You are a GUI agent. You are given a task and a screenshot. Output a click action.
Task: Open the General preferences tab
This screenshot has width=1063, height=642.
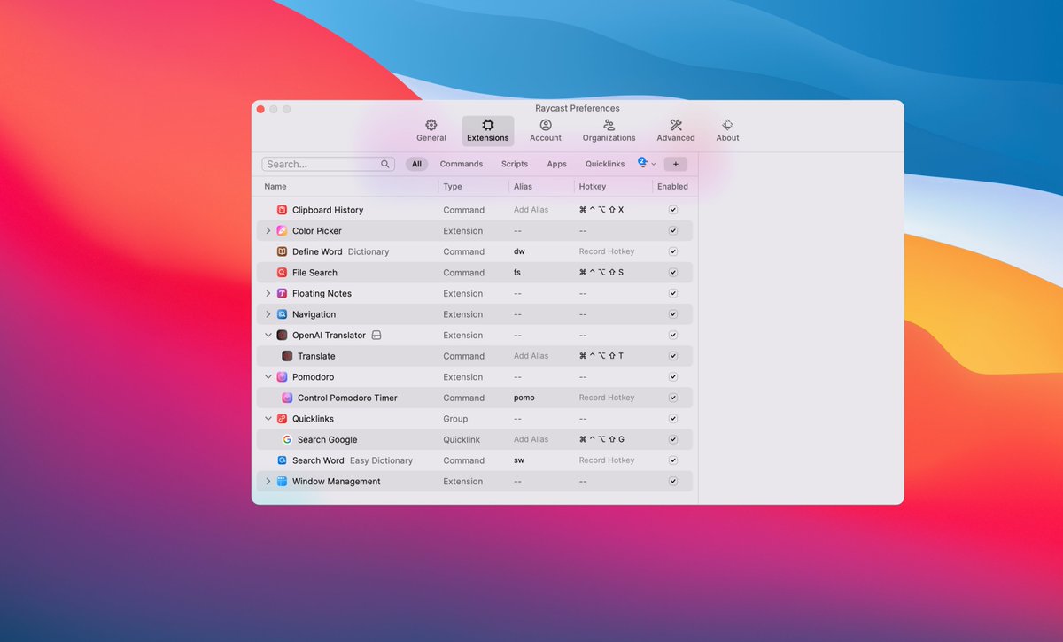coord(431,131)
